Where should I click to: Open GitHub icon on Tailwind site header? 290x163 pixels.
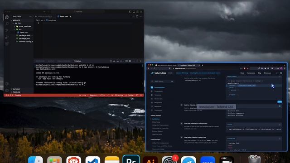pyautogui.click(x=281, y=73)
